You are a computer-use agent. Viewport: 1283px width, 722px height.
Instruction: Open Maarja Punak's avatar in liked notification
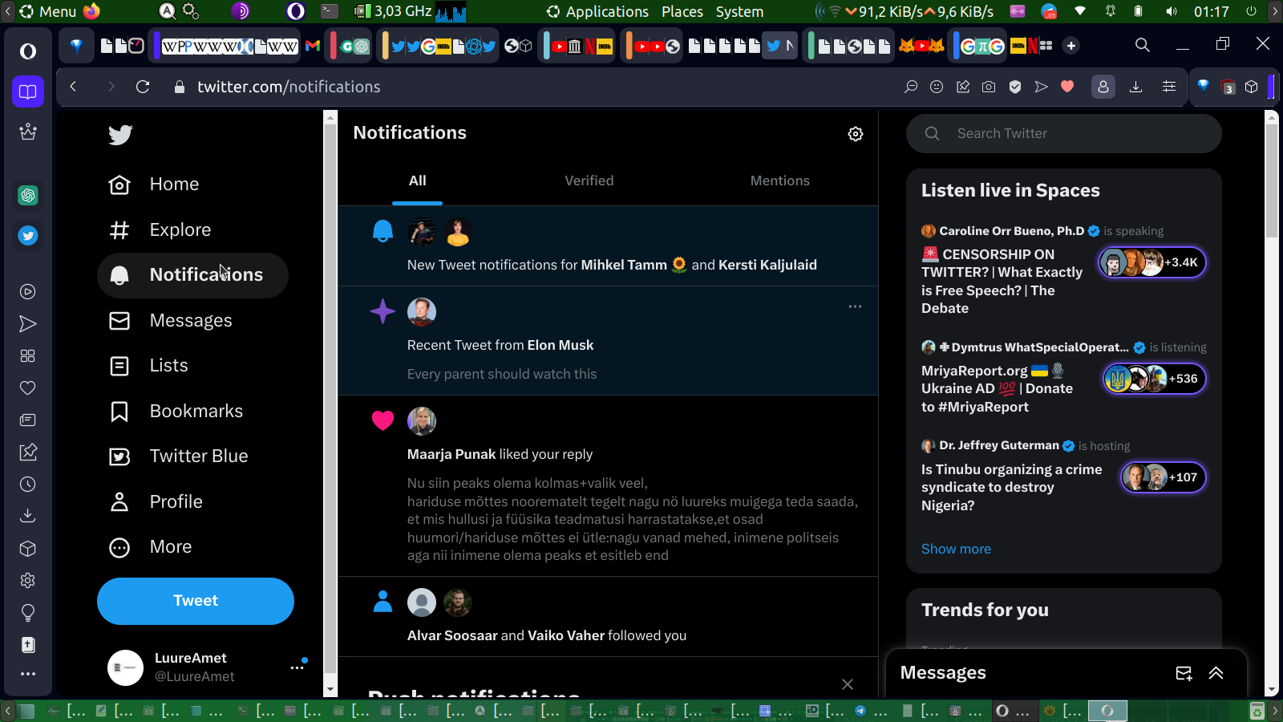[x=422, y=421]
